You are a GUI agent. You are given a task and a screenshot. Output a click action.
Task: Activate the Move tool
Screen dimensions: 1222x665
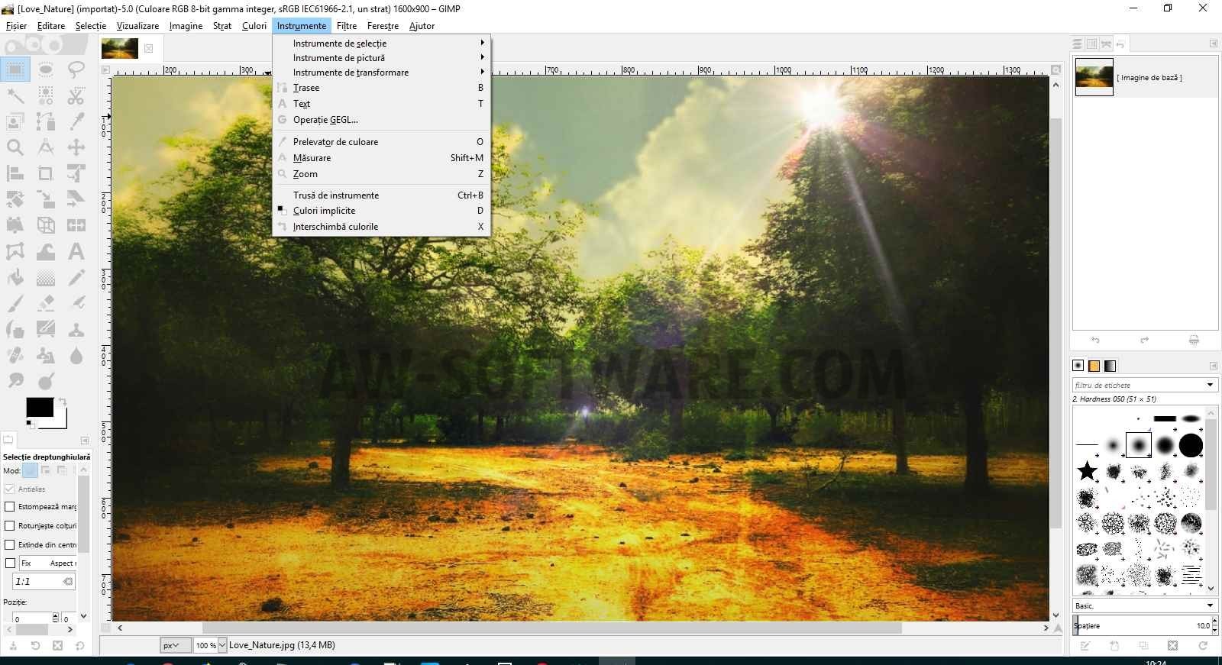(x=76, y=147)
